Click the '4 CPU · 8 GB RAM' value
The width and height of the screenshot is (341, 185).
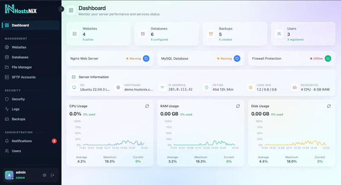pyautogui.click(x=315, y=89)
